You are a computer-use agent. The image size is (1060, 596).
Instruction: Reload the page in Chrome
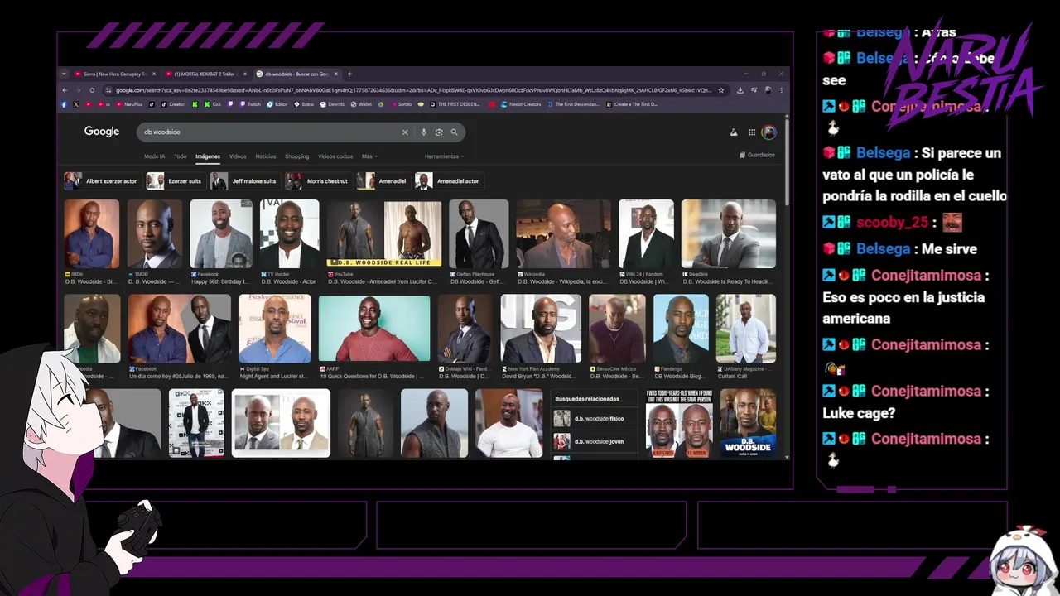click(92, 90)
